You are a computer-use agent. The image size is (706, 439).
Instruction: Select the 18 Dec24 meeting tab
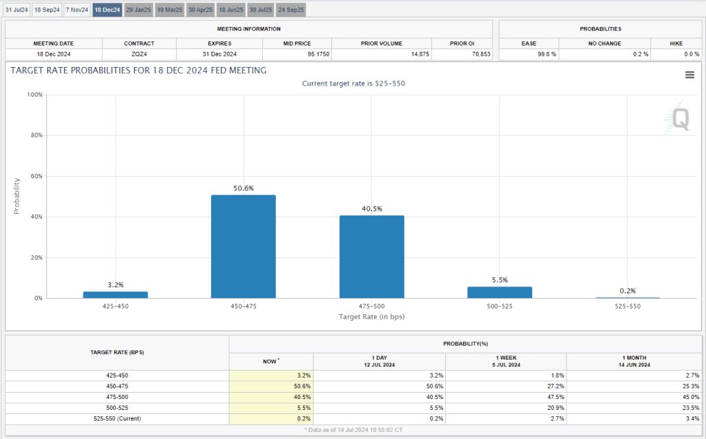point(107,10)
